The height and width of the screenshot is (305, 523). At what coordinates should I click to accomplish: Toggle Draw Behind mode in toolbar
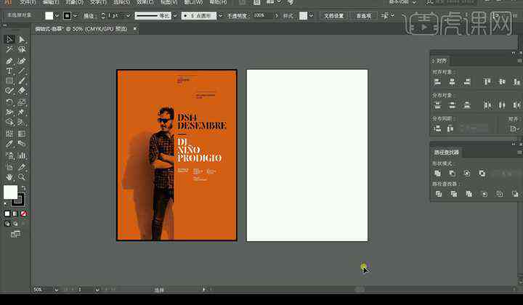[x=15, y=224]
